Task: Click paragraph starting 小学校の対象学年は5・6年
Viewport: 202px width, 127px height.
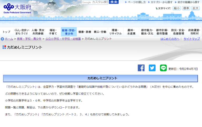Action: [44, 101]
